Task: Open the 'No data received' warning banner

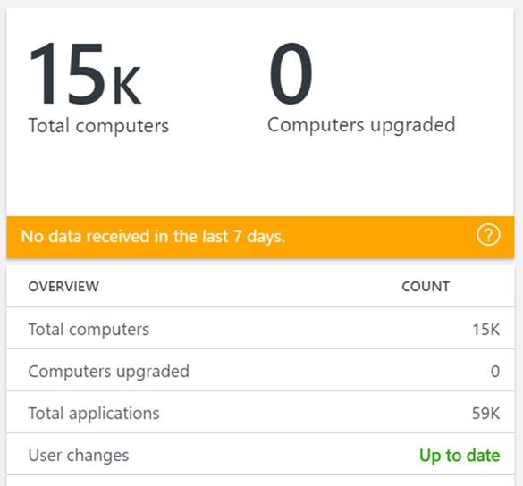Action: tap(260, 237)
